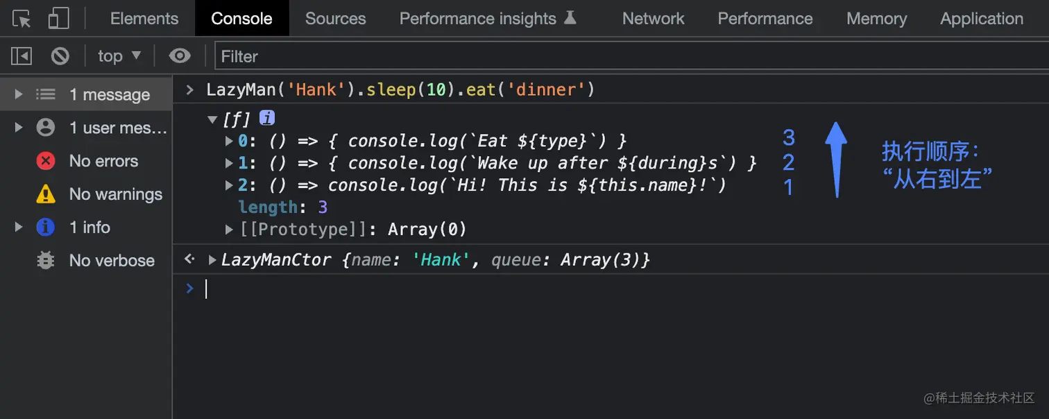
Task: Switch to the Network tab
Action: point(653,19)
